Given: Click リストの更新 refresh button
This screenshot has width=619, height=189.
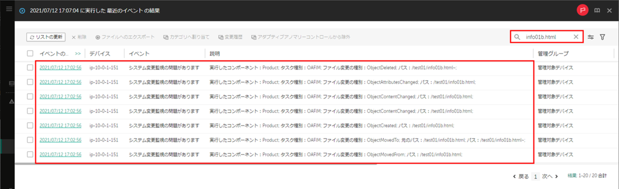Looking at the screenshot, I should pos(46,37).
